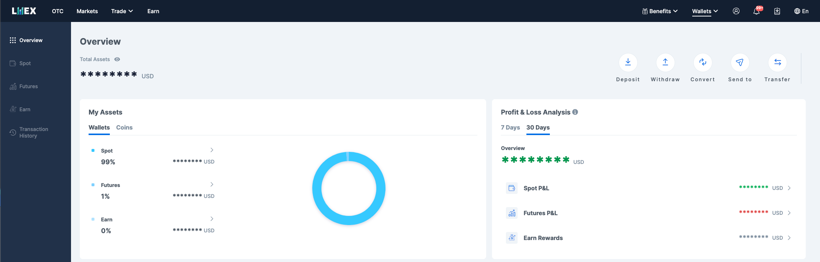Switch to 7 Days tab

pyautogui.click(x=510, y=127)
